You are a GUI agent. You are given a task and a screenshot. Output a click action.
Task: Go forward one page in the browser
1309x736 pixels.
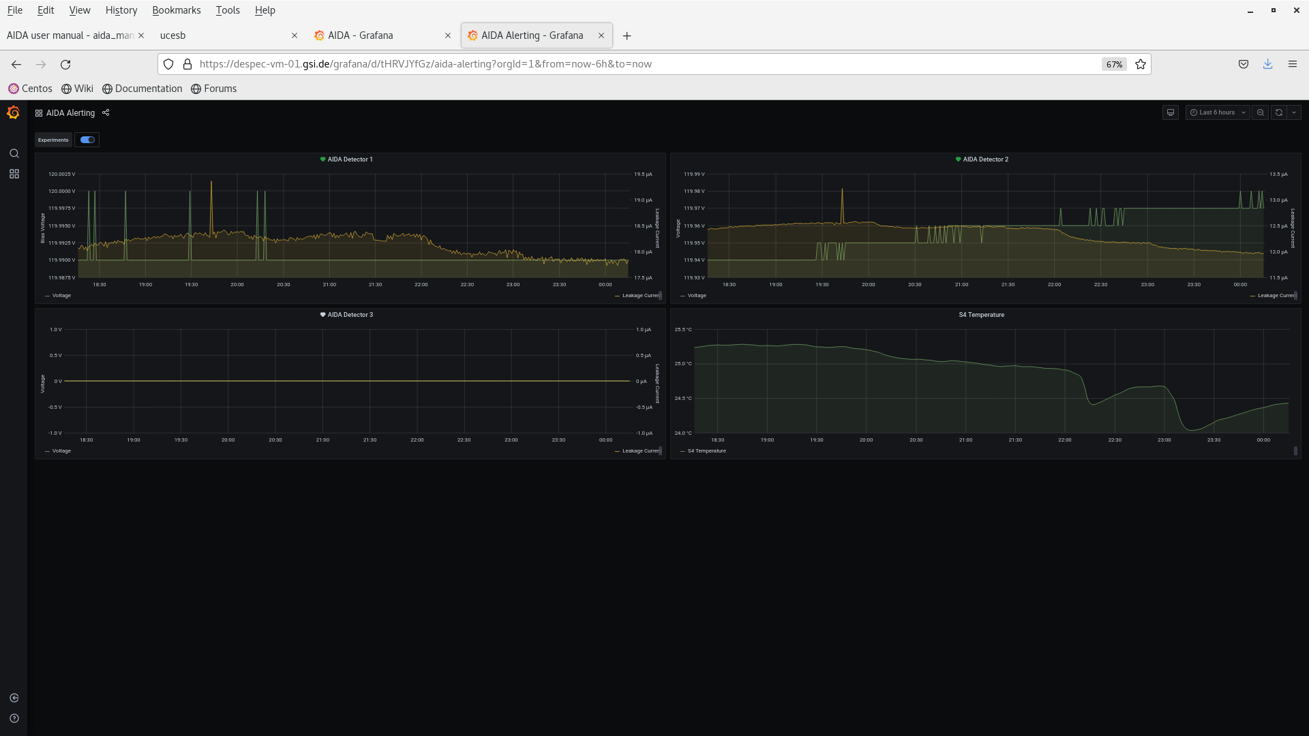[x=41, y=64]
